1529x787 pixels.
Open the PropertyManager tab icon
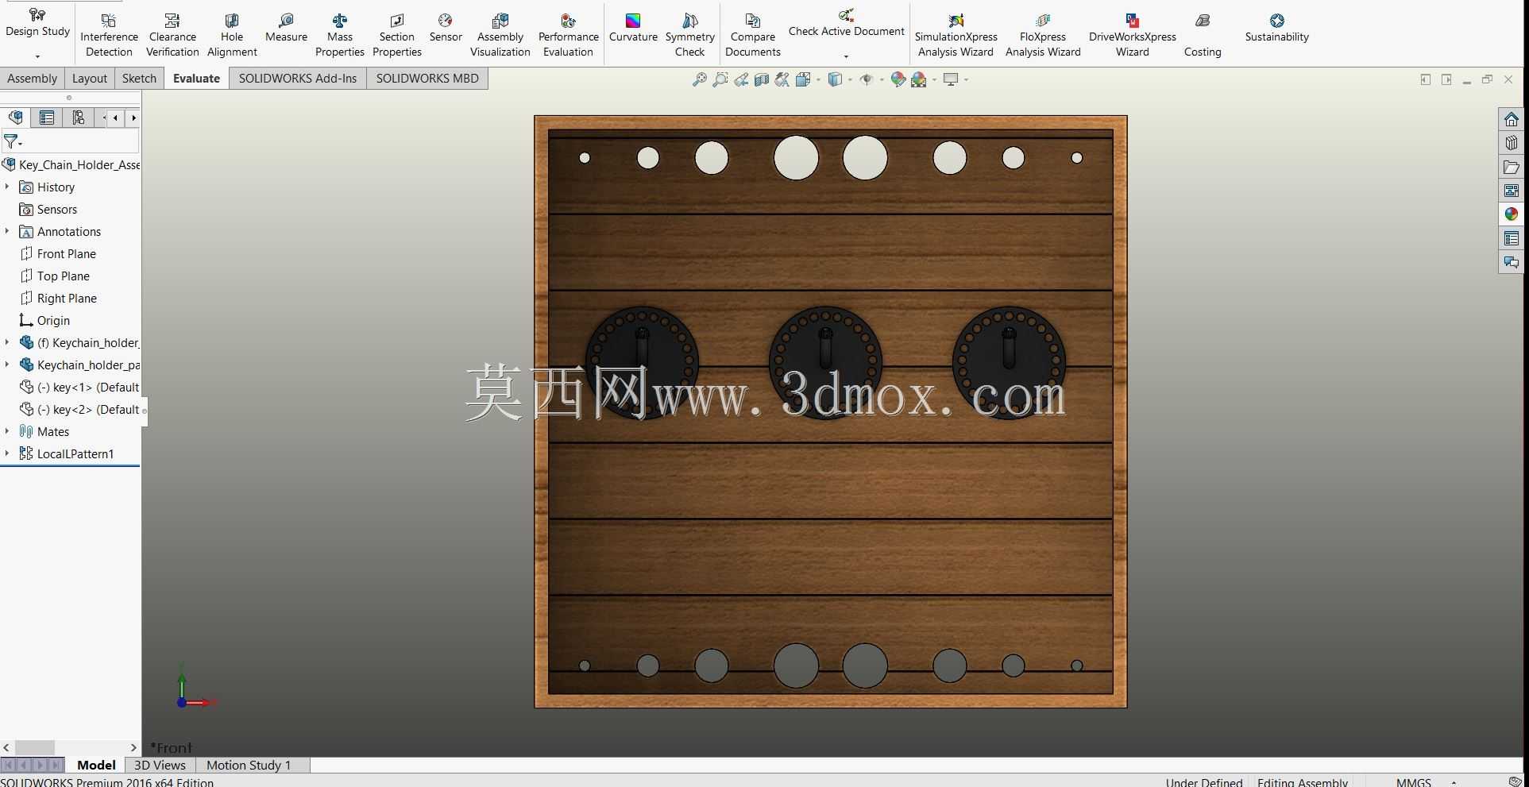(47, 118)
